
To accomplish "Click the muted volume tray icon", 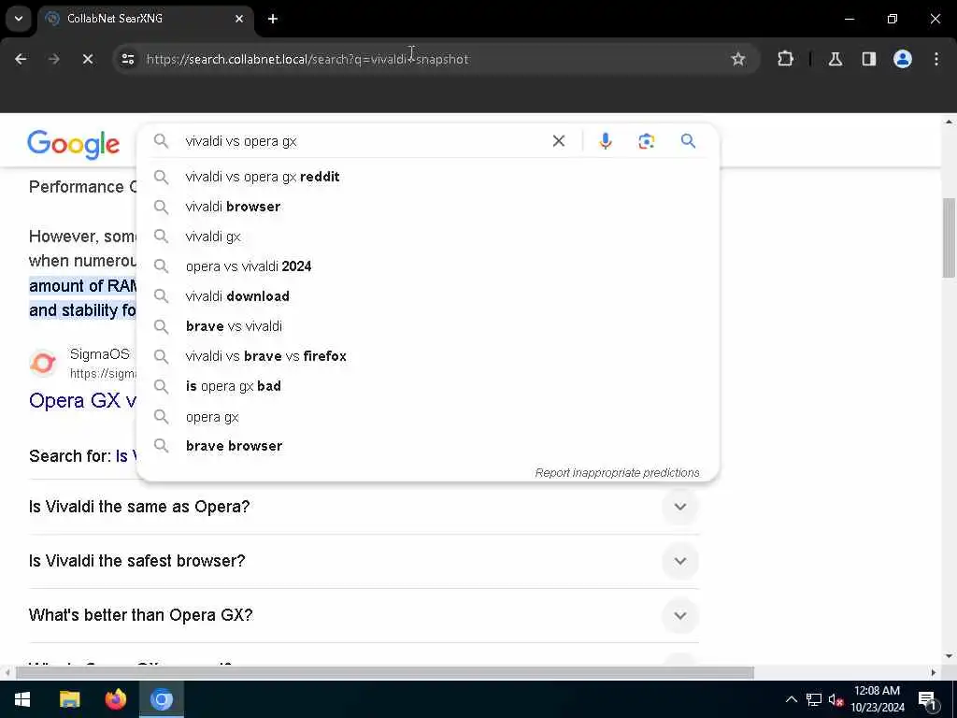I will (836, 699).
